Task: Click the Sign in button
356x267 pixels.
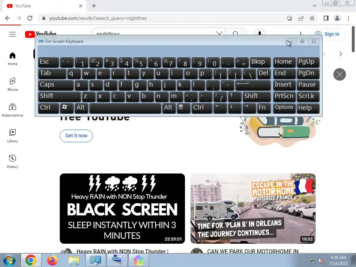Action: [x=327, y=34]
